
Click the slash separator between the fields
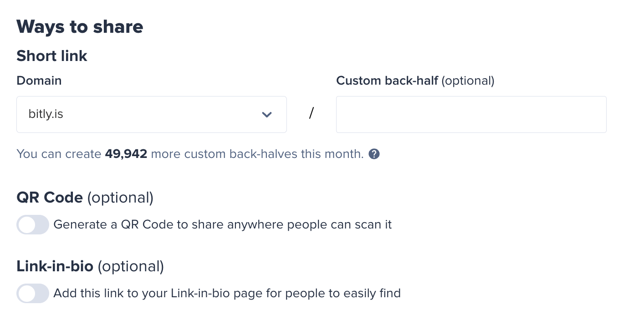(311, 114)
